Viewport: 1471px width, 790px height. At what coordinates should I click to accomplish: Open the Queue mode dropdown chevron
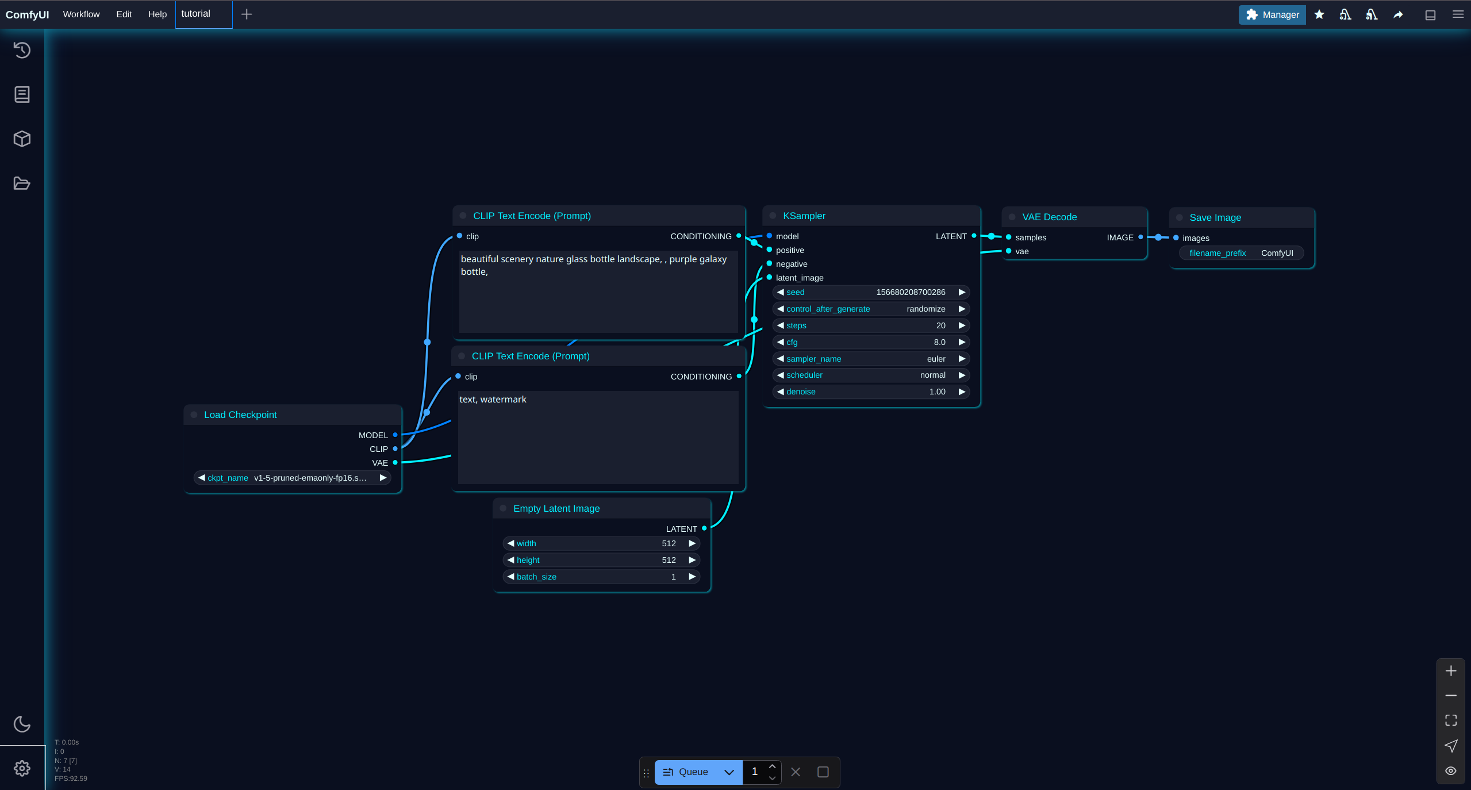pos(728,772)
